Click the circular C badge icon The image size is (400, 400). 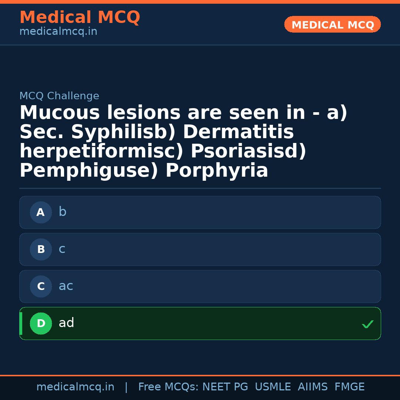point(41,286)
